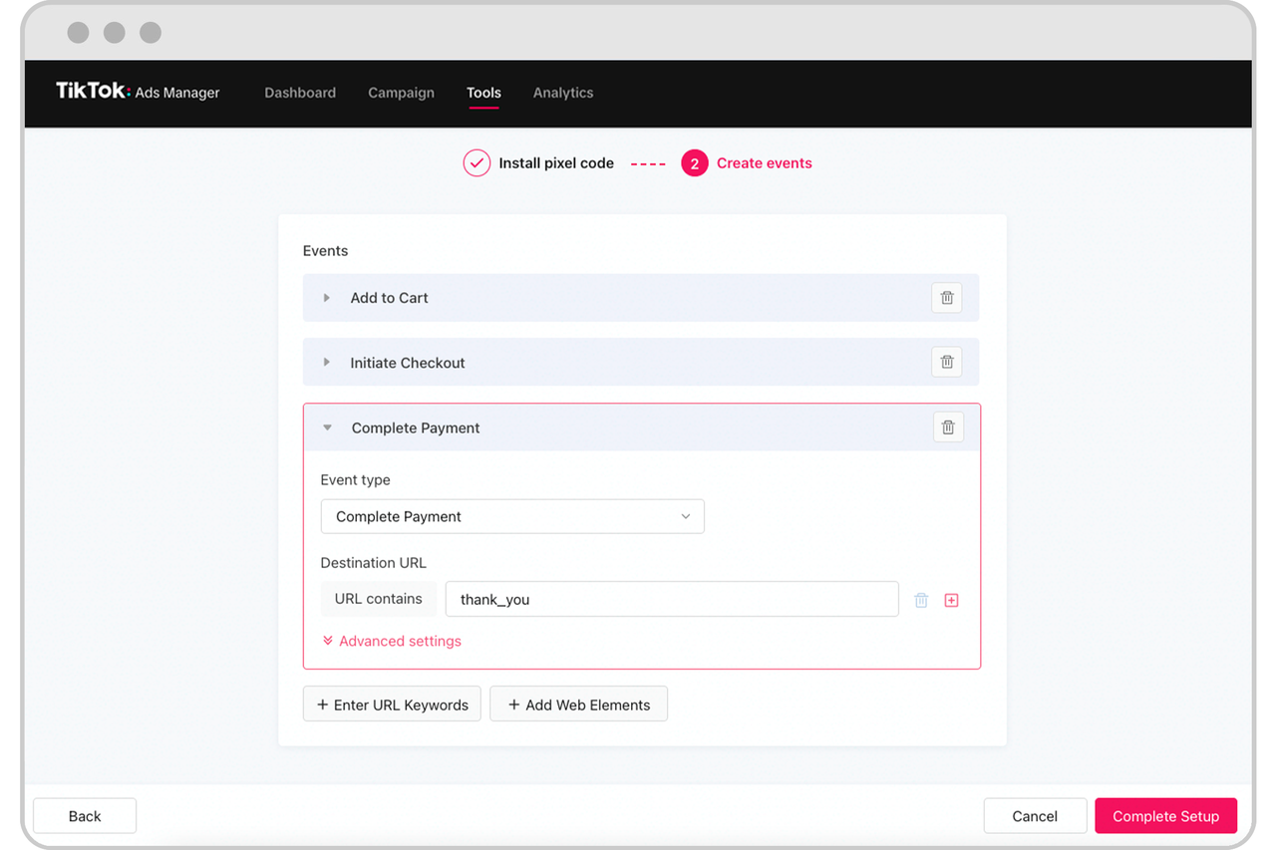This screenshot has width=1276, height=850.
Task: Focus the thank_you URL input field
Action: point(671,600)
